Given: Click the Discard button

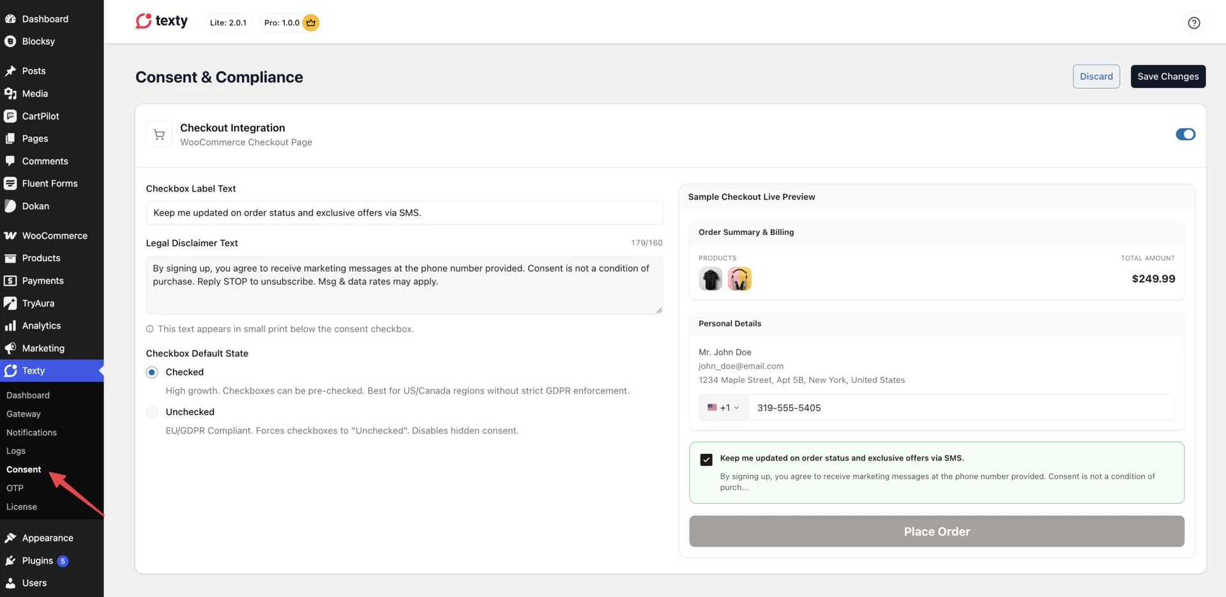Looking at the screenshot, I should [1096, 77].
